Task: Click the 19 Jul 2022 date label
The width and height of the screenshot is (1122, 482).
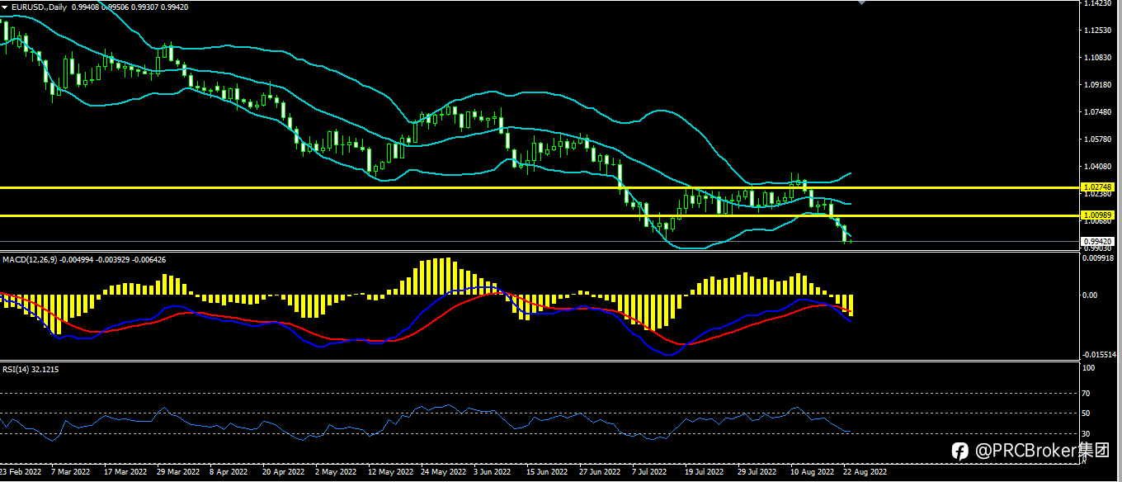Action: [x=705, y=473]
